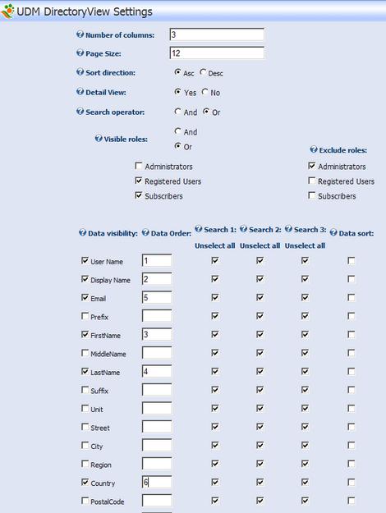Enable Prefix data visibility checkbox

[85, 316]
